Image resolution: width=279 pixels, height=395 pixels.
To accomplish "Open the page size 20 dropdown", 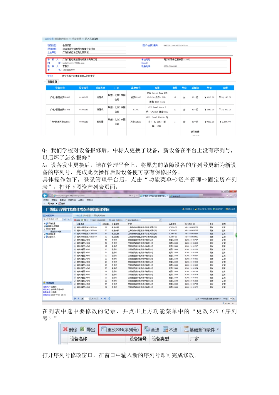I will 234,298.
